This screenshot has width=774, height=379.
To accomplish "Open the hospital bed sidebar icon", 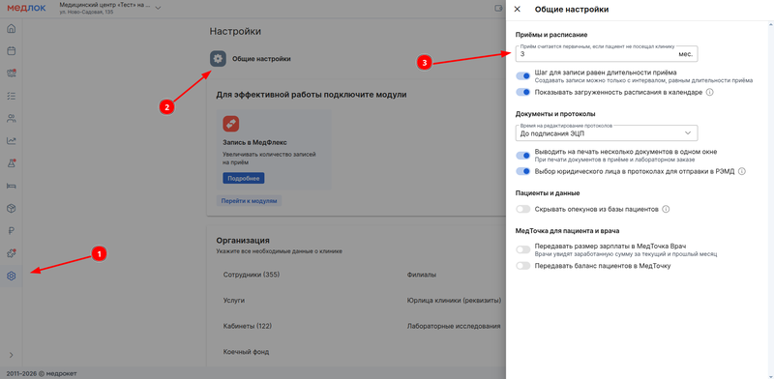I will 11,186.
